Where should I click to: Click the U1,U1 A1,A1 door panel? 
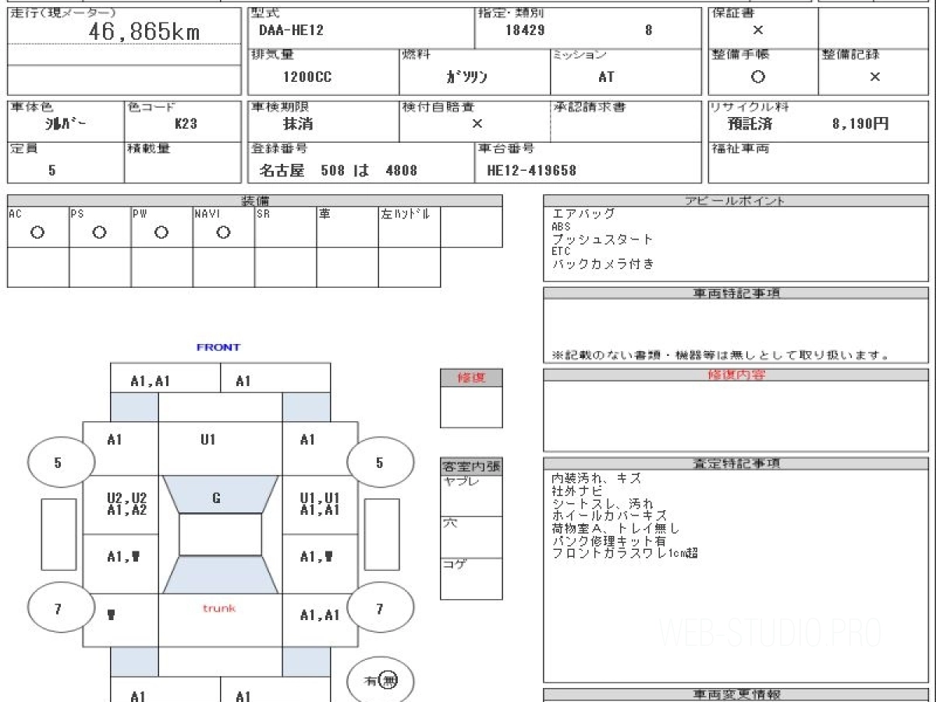[320, 504]
